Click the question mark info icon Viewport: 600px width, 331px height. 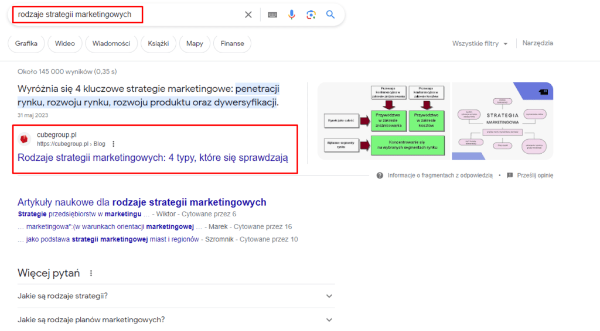click(380, 175)
